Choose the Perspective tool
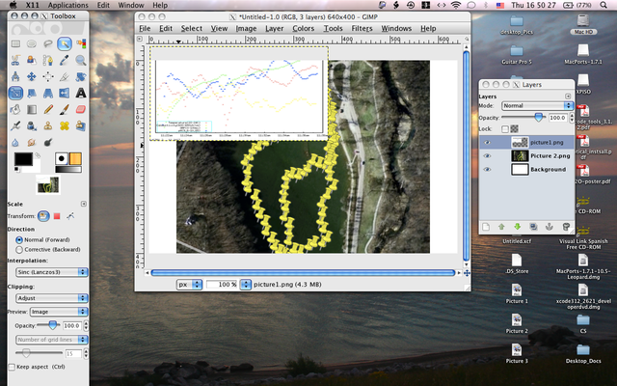The height and width of the screenshot is (386, 617). [48, 93]
